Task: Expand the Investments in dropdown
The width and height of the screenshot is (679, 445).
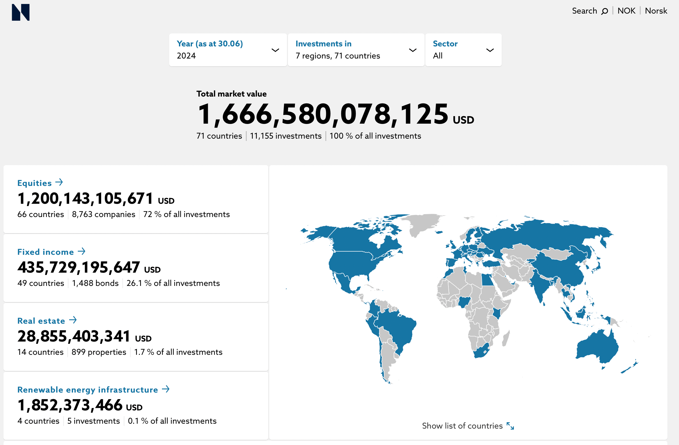Action: tap(413, 50)
